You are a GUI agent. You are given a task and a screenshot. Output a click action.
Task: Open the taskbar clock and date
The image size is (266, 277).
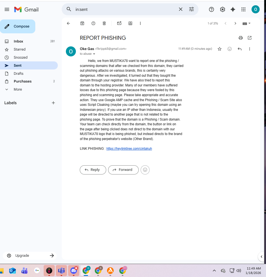[x=253, y=270]
